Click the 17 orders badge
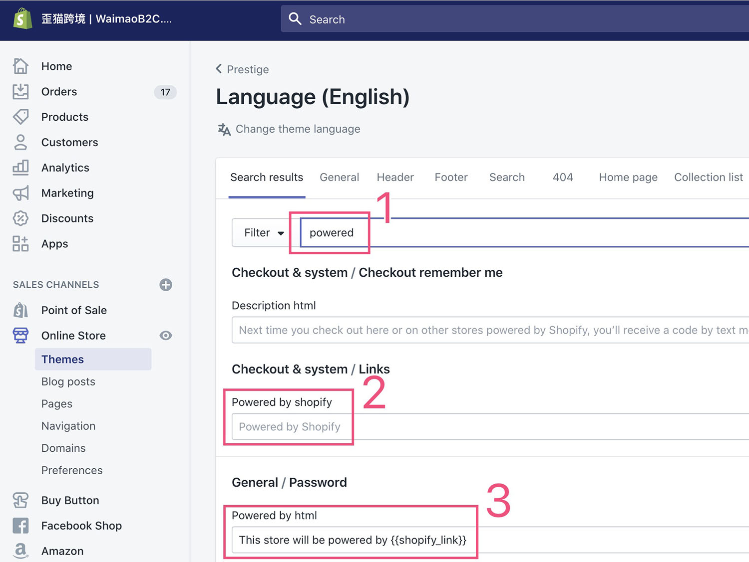749x562 pixels. 165,92
